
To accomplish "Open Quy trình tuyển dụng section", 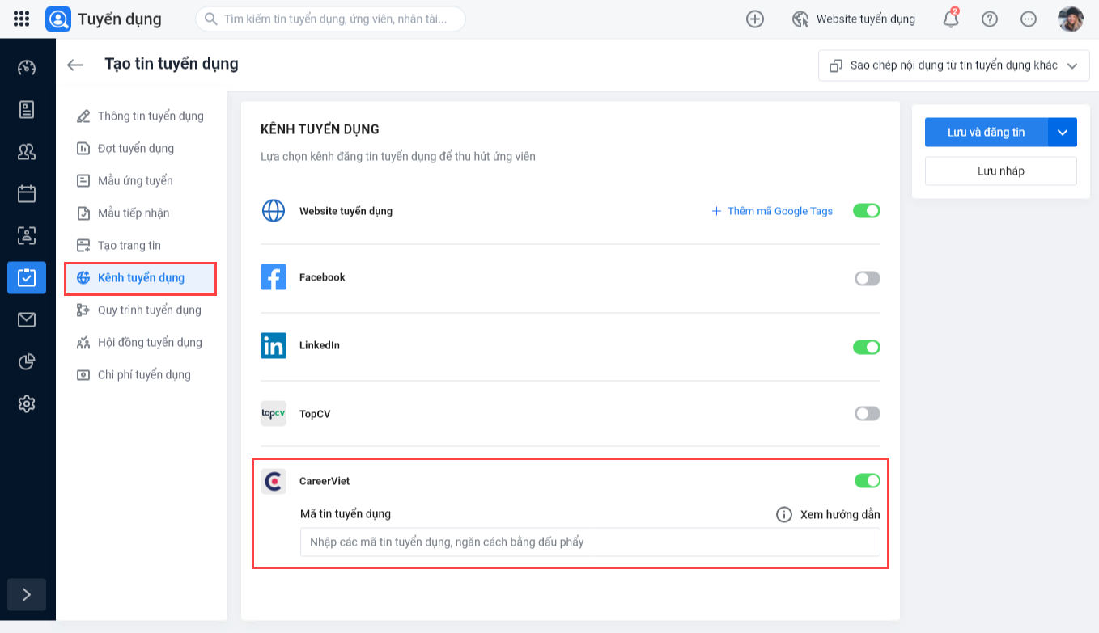I will pos(141,310).
